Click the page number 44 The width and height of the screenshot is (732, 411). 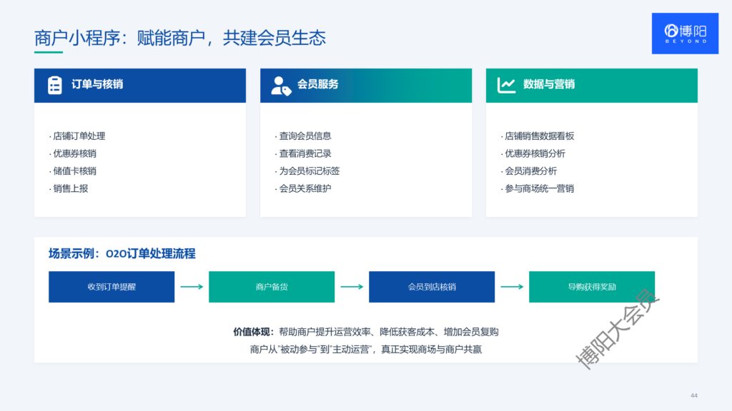693,395
